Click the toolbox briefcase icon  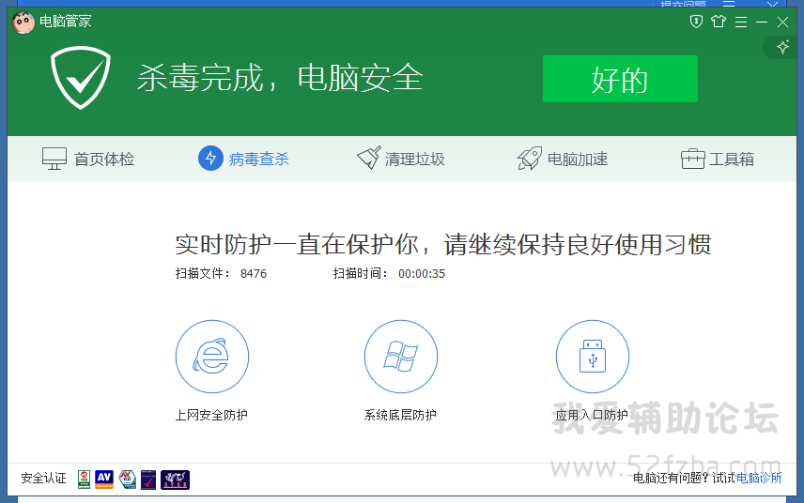693,159
